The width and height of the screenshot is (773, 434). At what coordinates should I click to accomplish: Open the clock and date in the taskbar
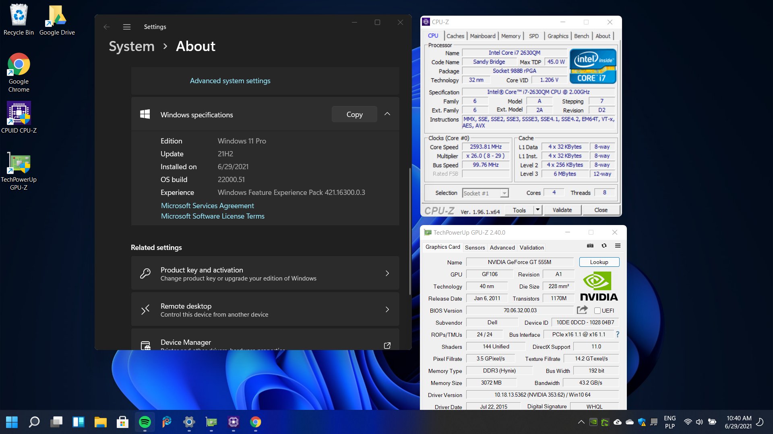pos(738,422)
